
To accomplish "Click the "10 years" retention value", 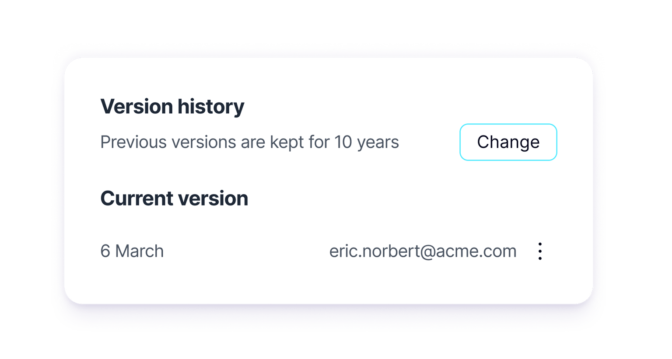I will click(367, 143).
